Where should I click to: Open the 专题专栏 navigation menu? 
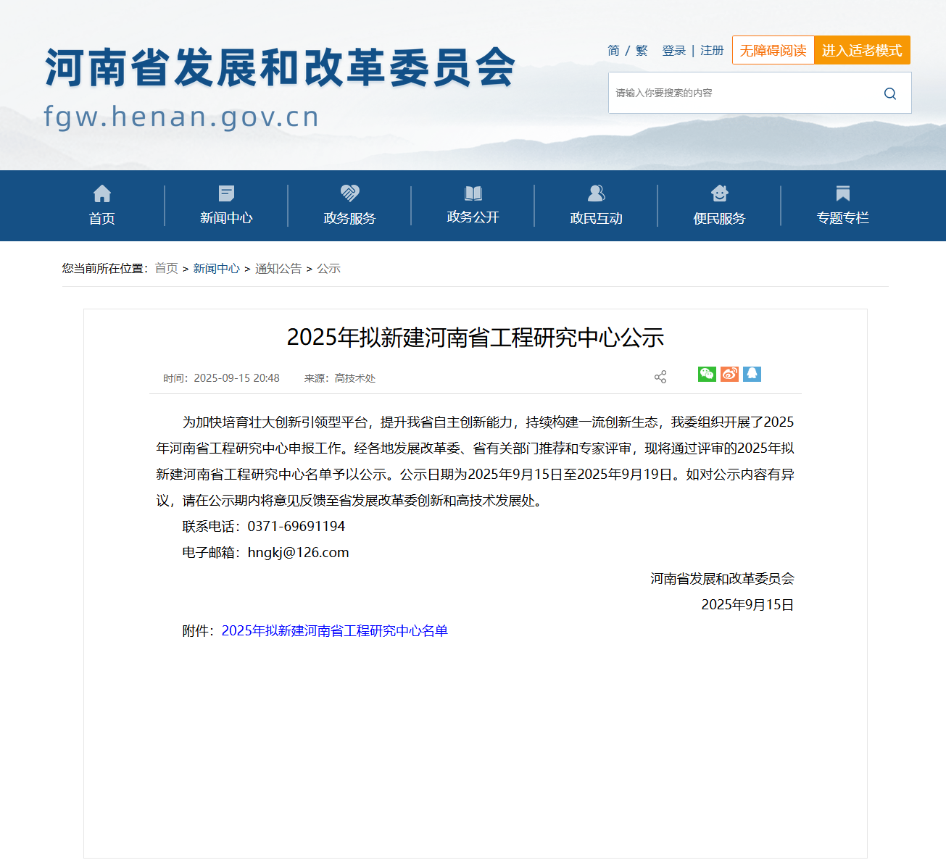click(842, 217)
